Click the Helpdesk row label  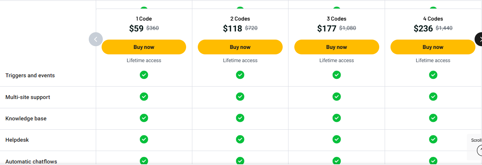coord(17,140)
